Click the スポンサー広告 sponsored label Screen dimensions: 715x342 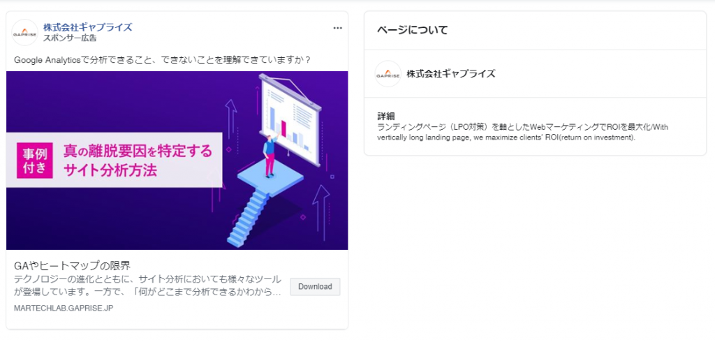pyautogui.click(x=70, y=38)
